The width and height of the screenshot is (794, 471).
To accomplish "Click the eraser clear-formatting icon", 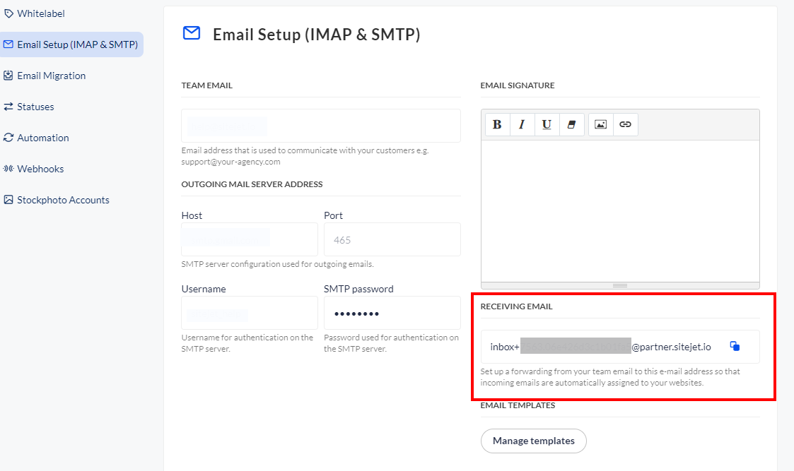I will coord(571,124).
